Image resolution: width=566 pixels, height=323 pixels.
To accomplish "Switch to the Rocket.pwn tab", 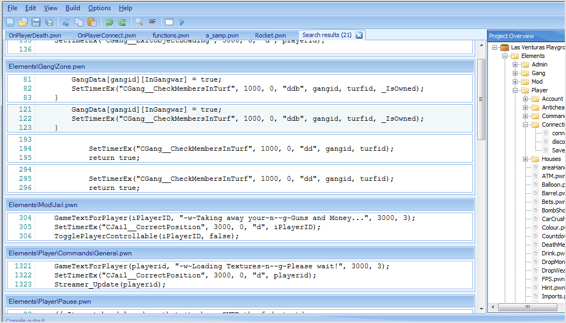I will pyautogui.click(x=272, y=34).
